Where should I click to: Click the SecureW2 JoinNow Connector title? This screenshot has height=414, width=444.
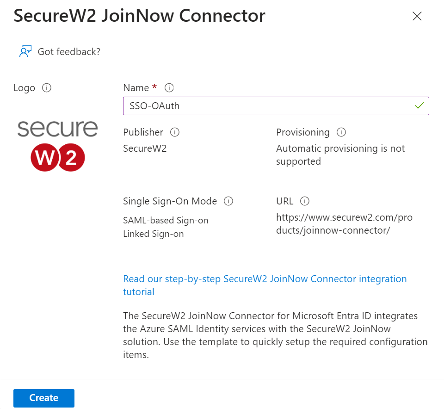139,16
